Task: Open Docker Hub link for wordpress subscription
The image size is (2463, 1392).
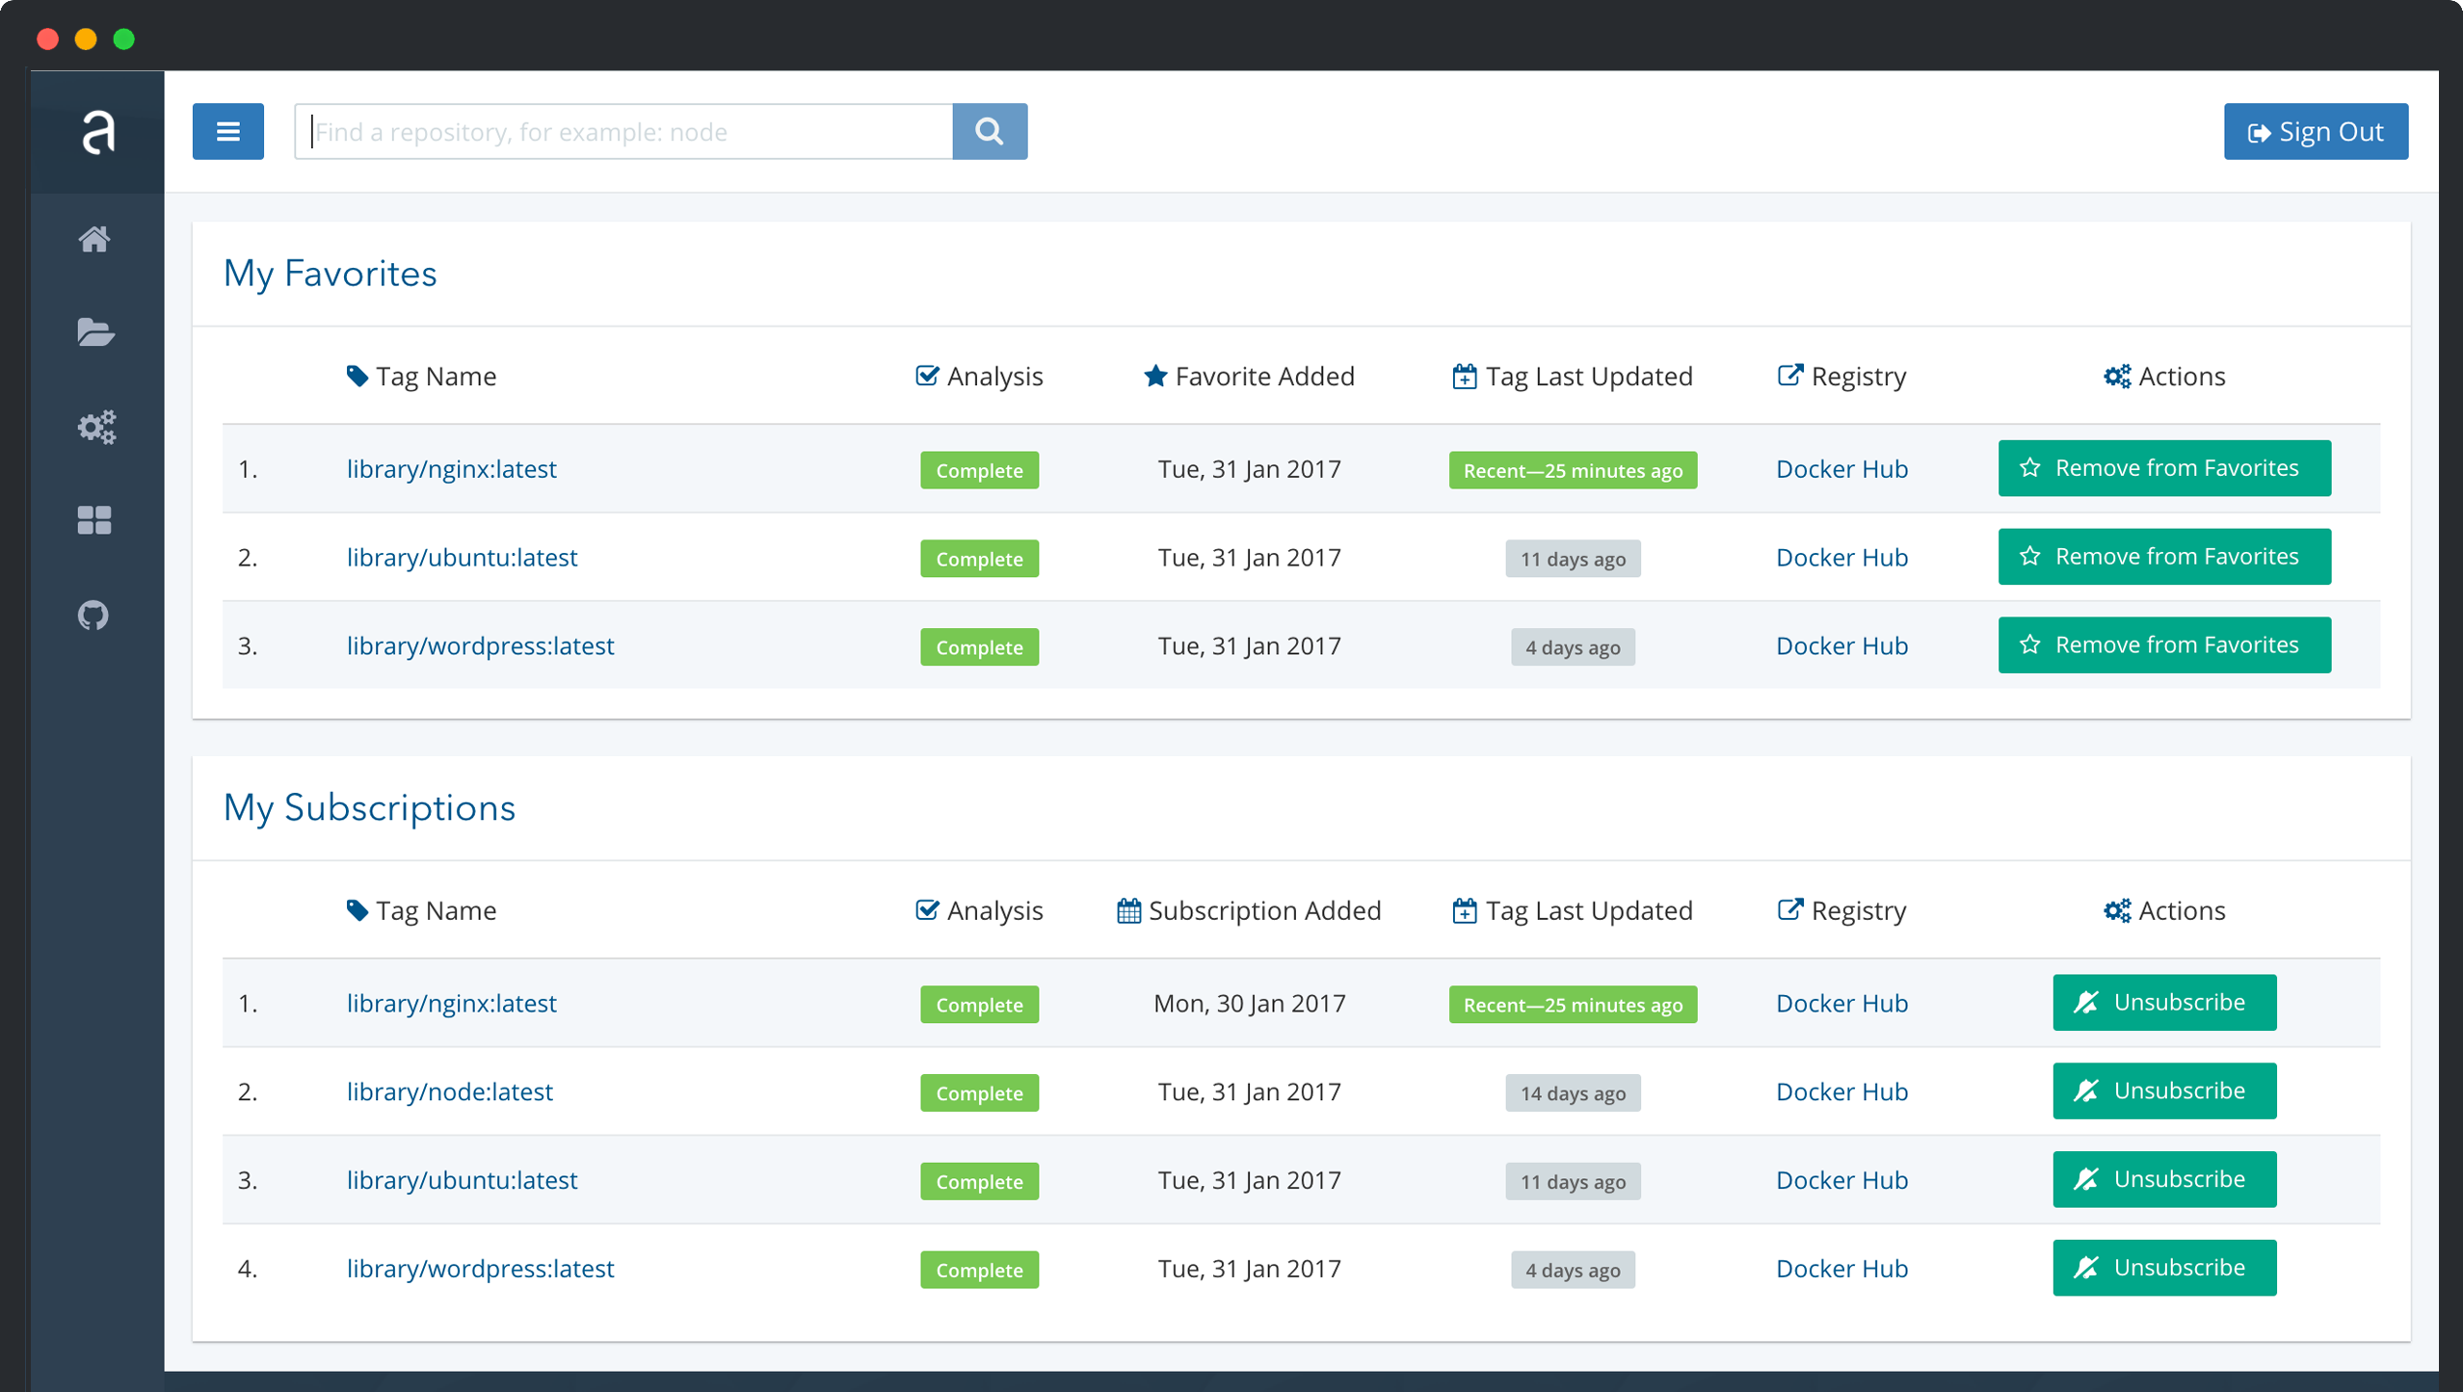Action: 1841,1269
